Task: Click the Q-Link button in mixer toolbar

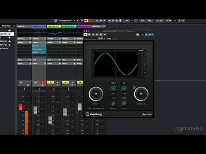Action: pos(159,21)
